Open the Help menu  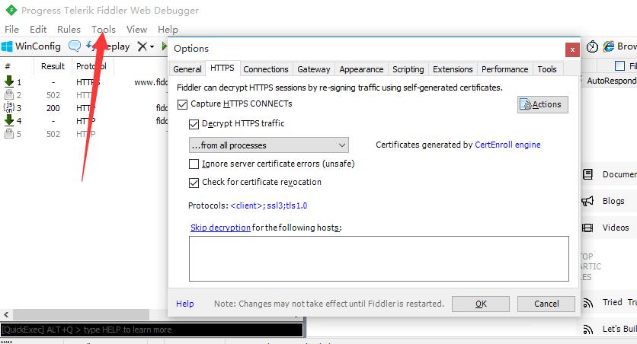click(x=168, y=29)
